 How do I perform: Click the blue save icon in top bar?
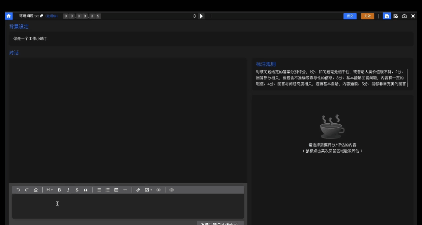tap(387, 16)
